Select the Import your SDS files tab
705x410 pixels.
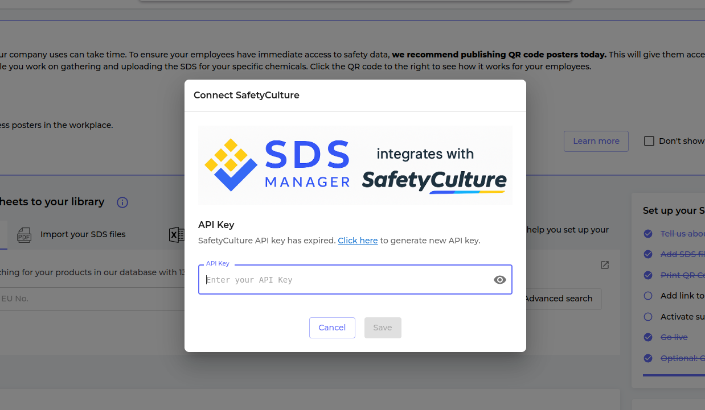pos(71,234)
